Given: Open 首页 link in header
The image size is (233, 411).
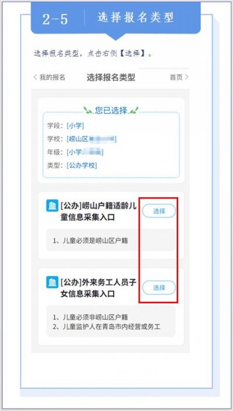Looking at the screenshot, I should pos(179,77).
